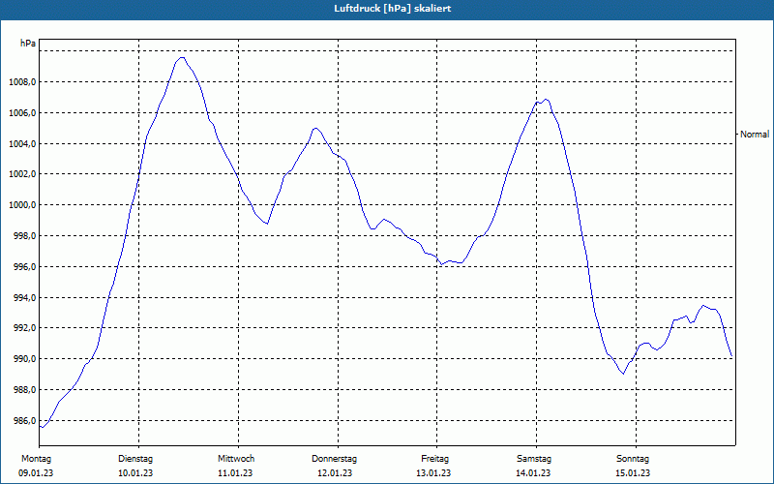
Task: Click the '1000,0' axis value
Action: click(22, 205)
